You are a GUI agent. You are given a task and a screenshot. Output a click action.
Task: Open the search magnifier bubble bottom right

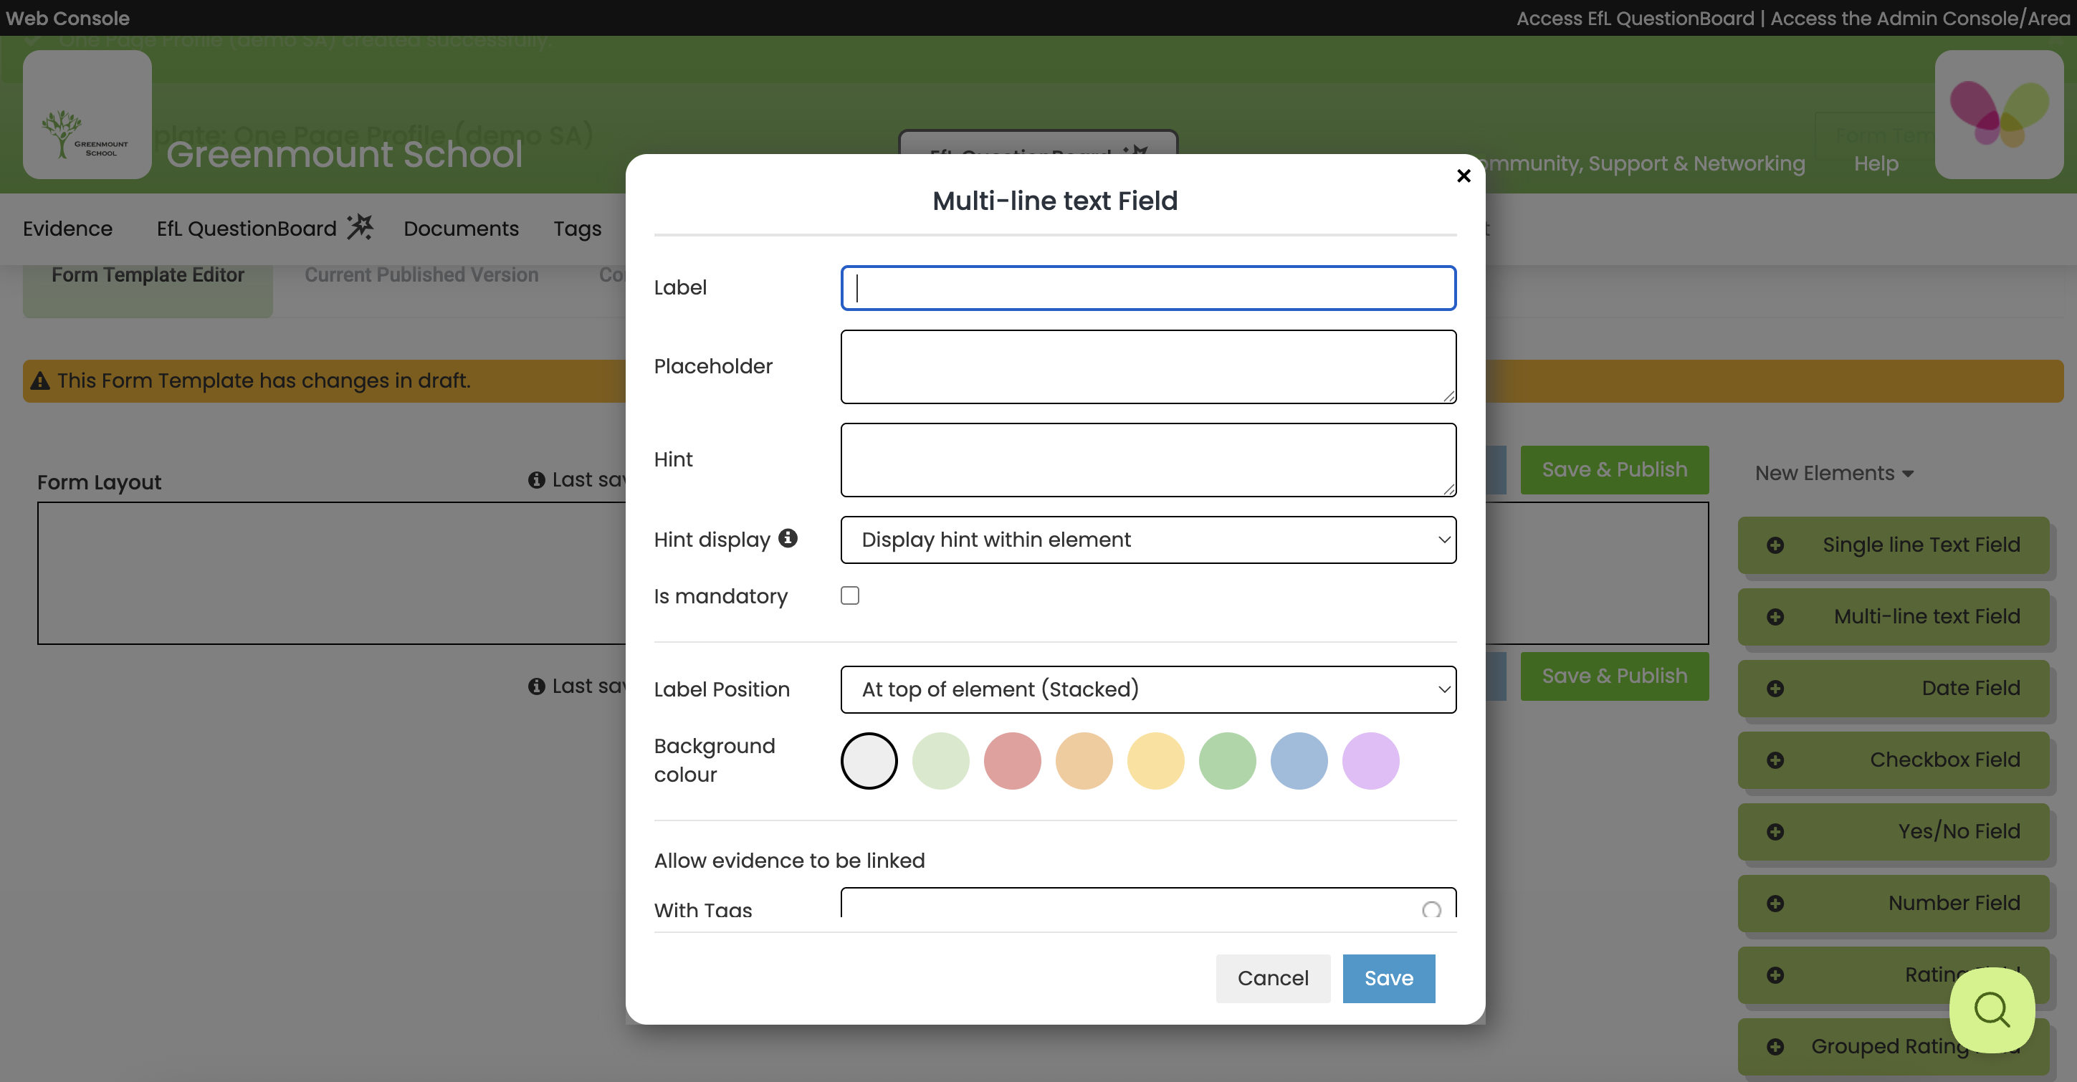(x=1992, y=1010)
